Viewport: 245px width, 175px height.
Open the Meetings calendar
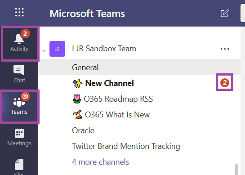coord(19,137)
